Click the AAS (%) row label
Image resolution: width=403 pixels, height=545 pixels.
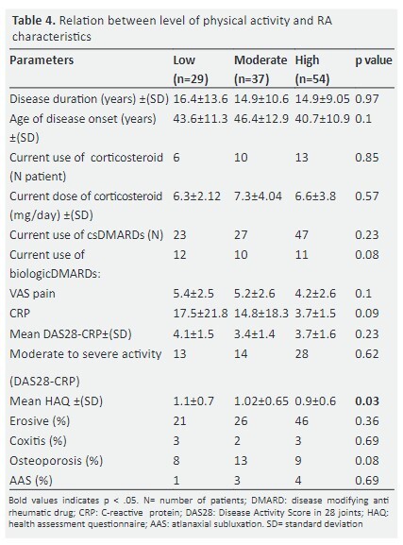pyautogui.click(x=31, y=481)
